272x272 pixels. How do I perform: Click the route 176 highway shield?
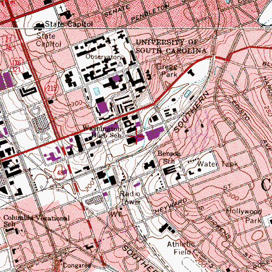pos(17,63)
